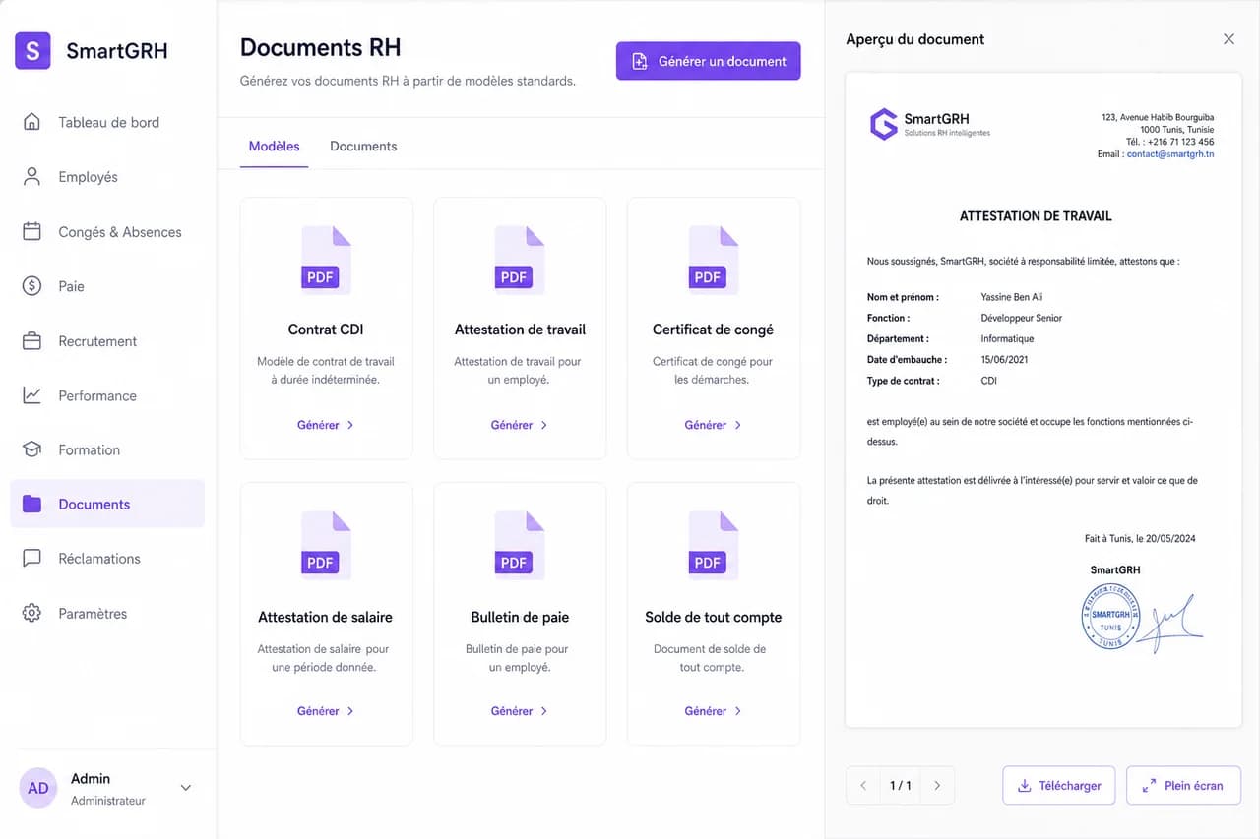Click Générer under Attestation de salaire

tap(326, 710)
